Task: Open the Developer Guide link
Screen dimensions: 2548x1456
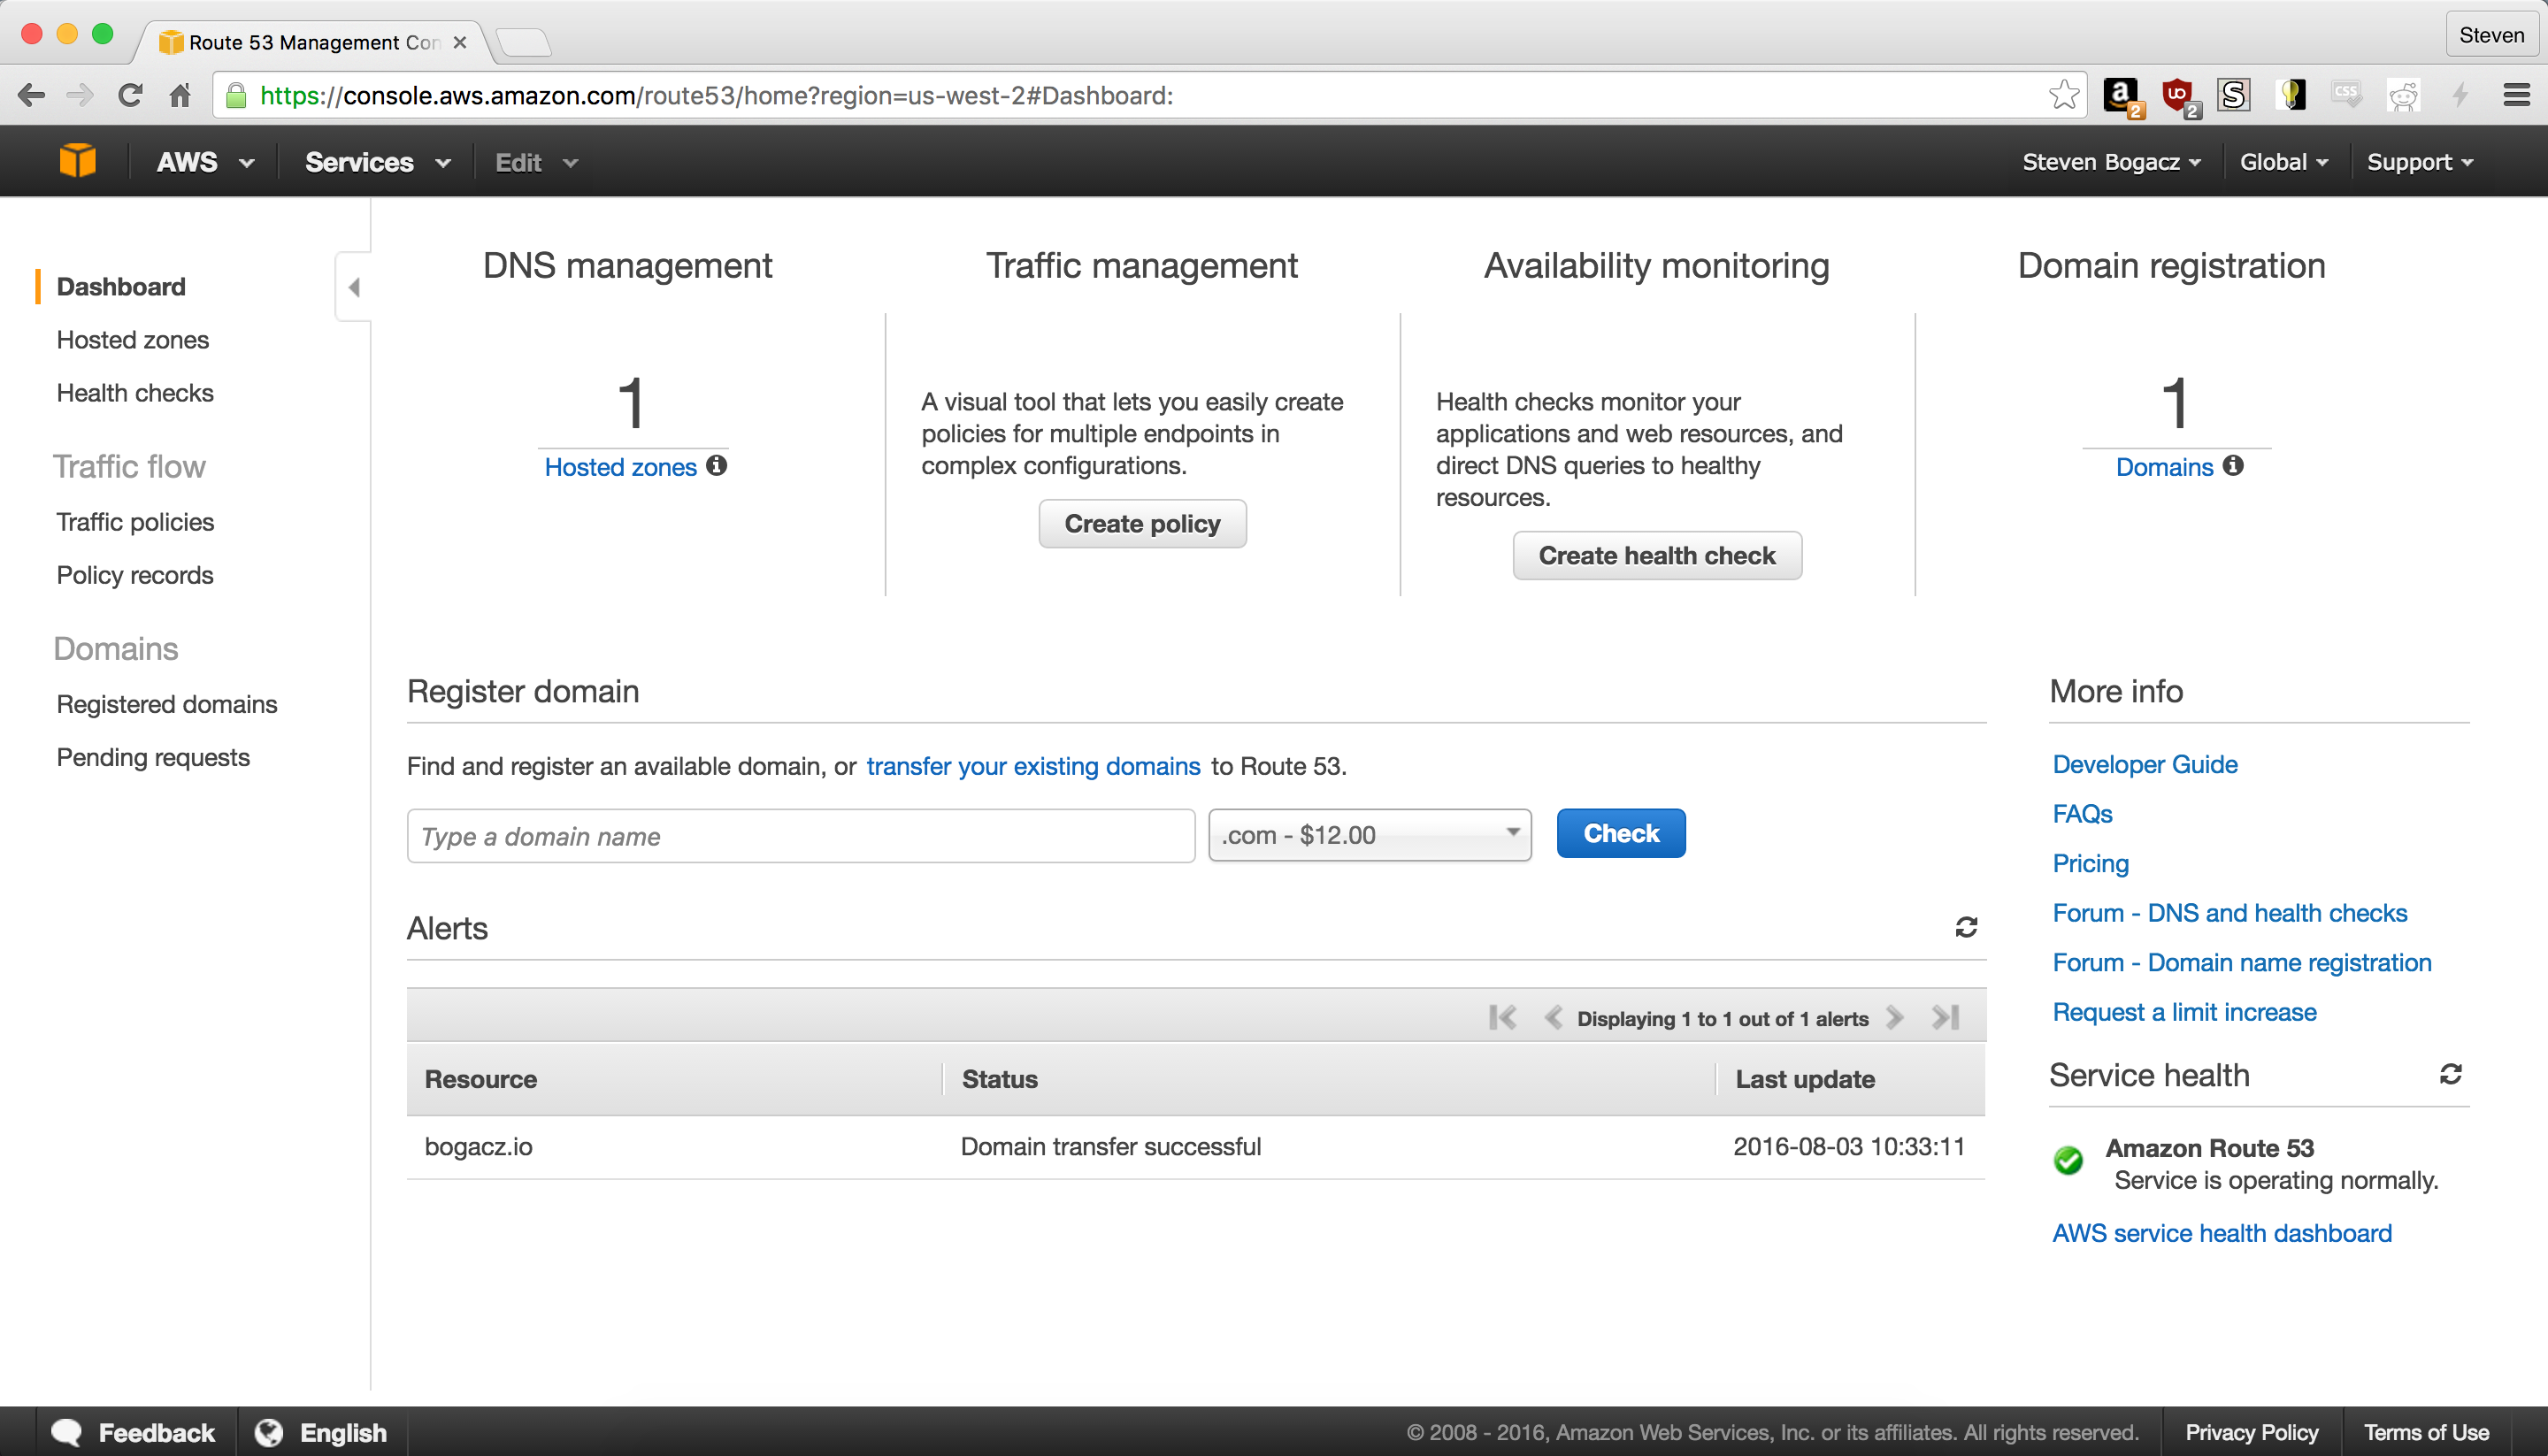Action: click(x=2145, y=764)
